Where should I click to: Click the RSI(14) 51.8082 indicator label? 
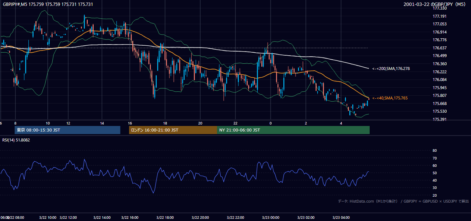[16, 140]
